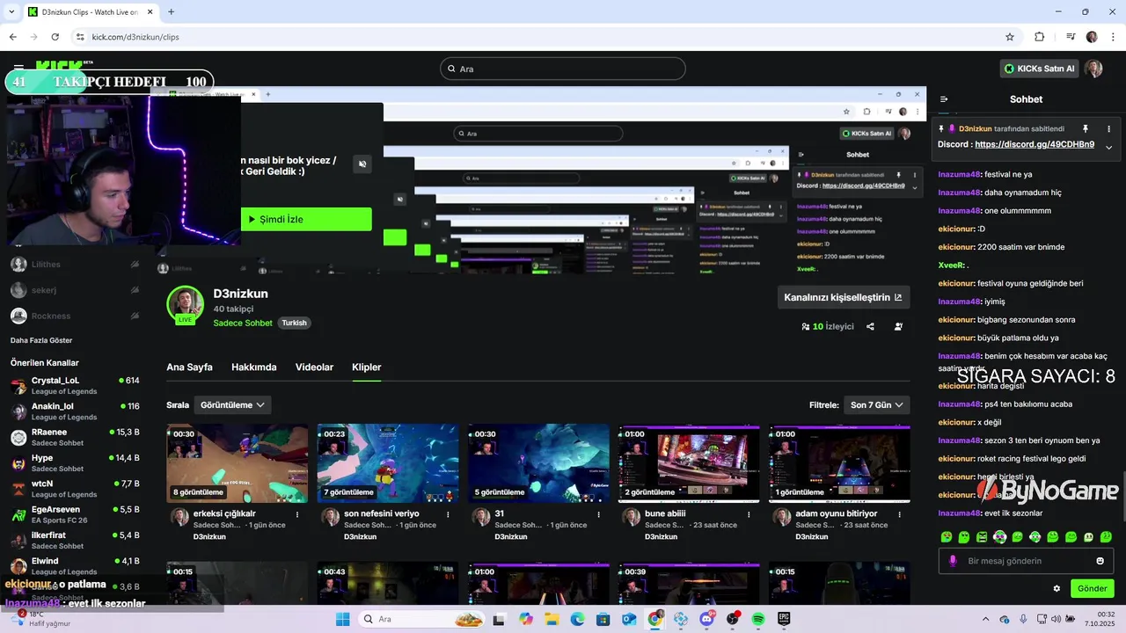The image size is (1126, 633).
Task: Open options menu for clip 'erkeksi çığlıkalr'
Action: (x=297, y=514)
